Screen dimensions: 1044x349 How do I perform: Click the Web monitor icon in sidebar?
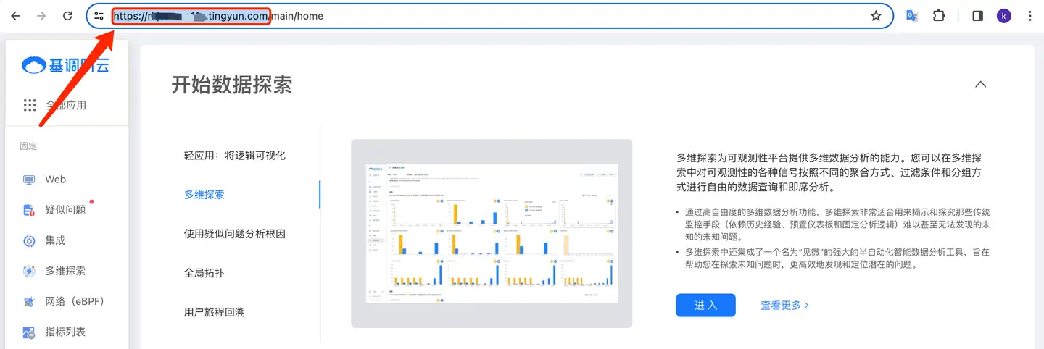pyautogui.click(x=29, y=180)
